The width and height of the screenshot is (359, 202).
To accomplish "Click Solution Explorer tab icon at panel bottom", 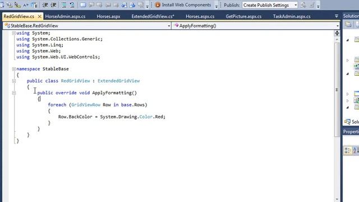I will (347, 122).
